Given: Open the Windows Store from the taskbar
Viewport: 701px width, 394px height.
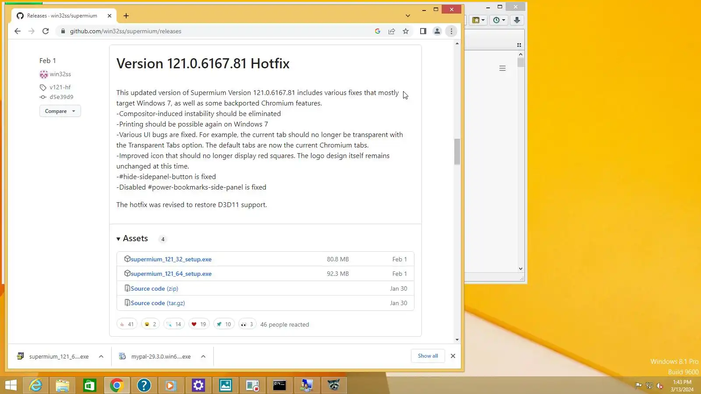Looking at the screenshot, I should (x=90, y=385).
